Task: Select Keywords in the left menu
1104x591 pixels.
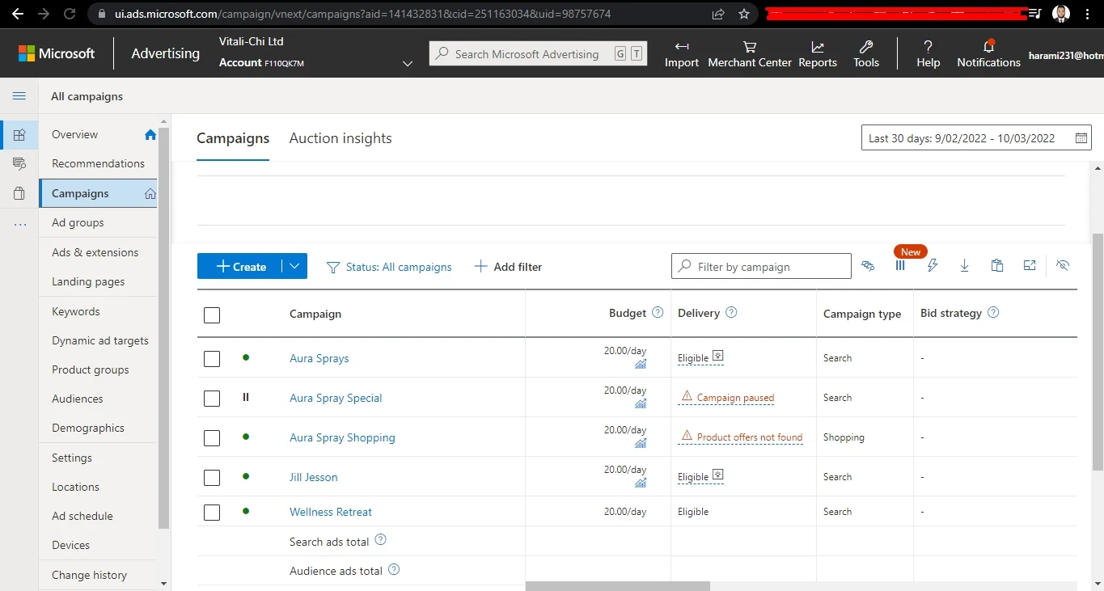Action: [76, 311]
